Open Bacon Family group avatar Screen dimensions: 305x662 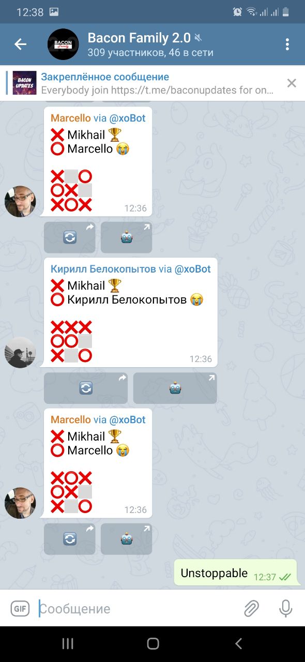[x=63, y=44]
